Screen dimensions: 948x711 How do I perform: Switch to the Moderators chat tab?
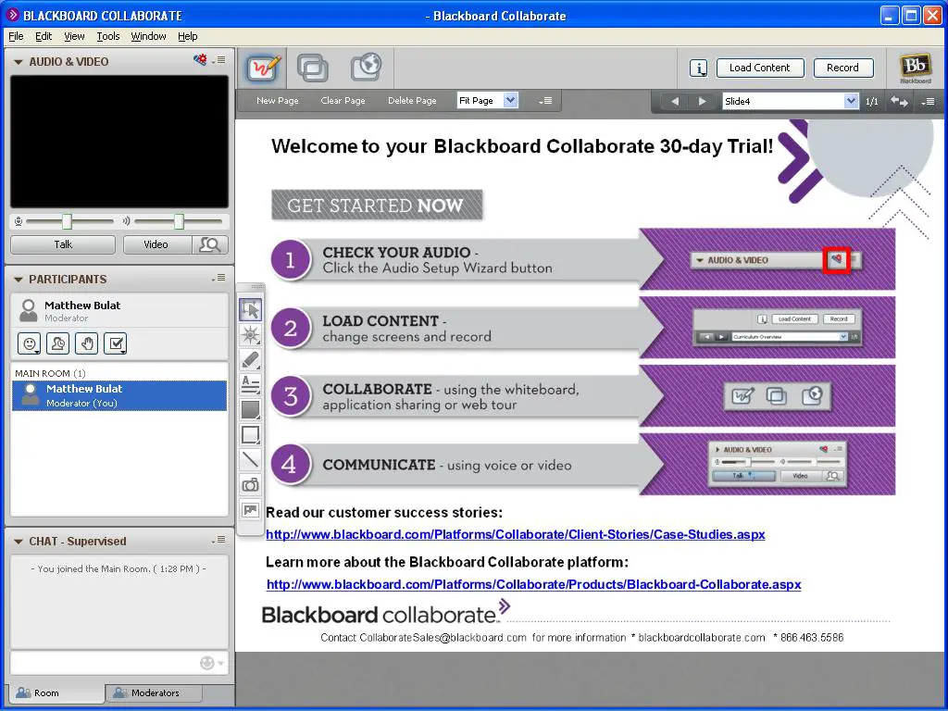click(x=154, y=692)
